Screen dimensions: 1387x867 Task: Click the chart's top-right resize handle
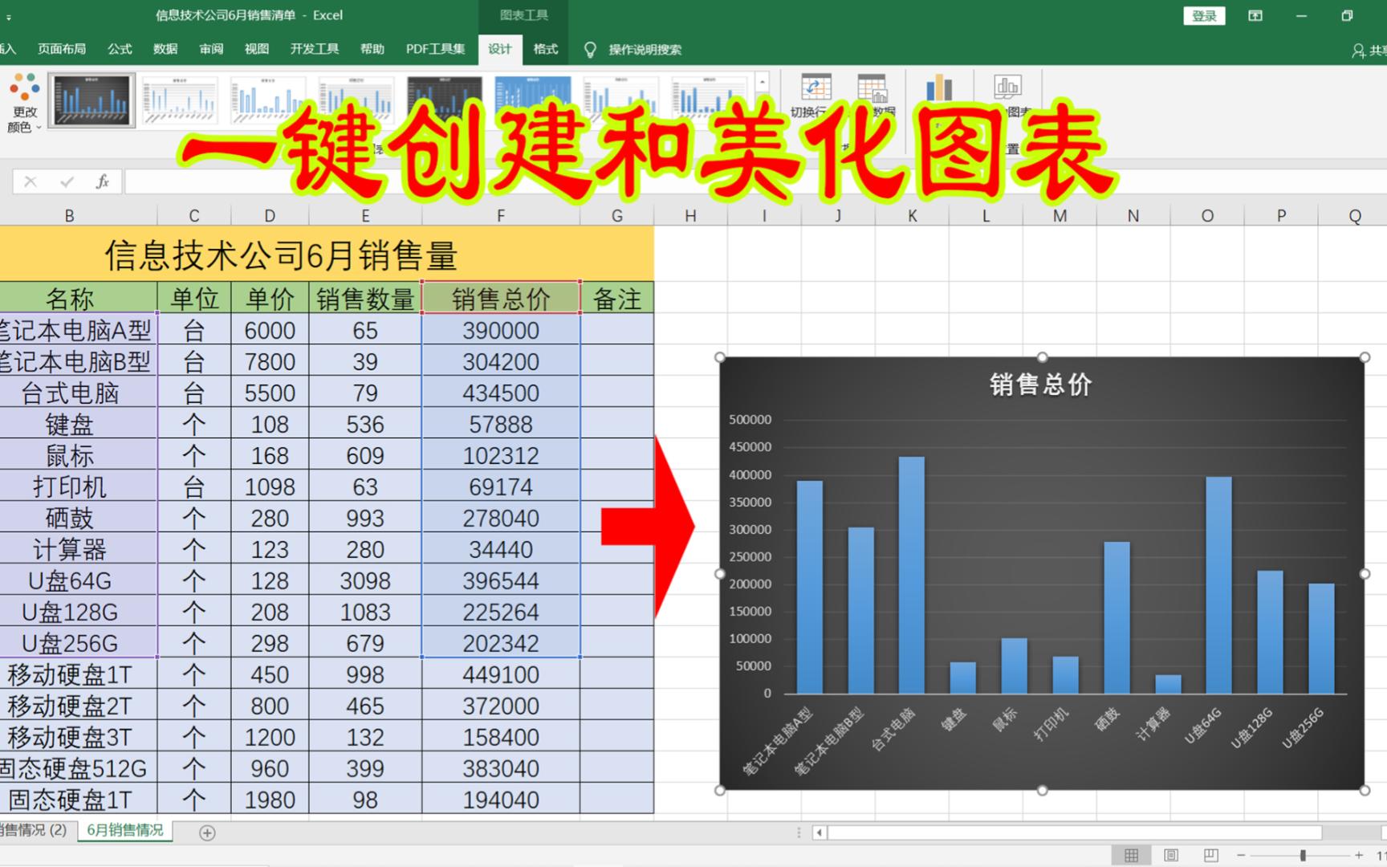coord(1364,357)
